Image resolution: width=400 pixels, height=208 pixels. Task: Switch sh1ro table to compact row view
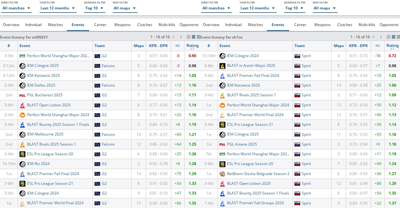click(x=389, y=37)
